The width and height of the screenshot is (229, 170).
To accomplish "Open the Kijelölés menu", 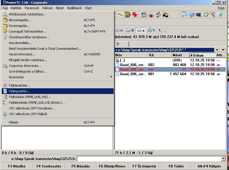I will (x=16, y=8).
